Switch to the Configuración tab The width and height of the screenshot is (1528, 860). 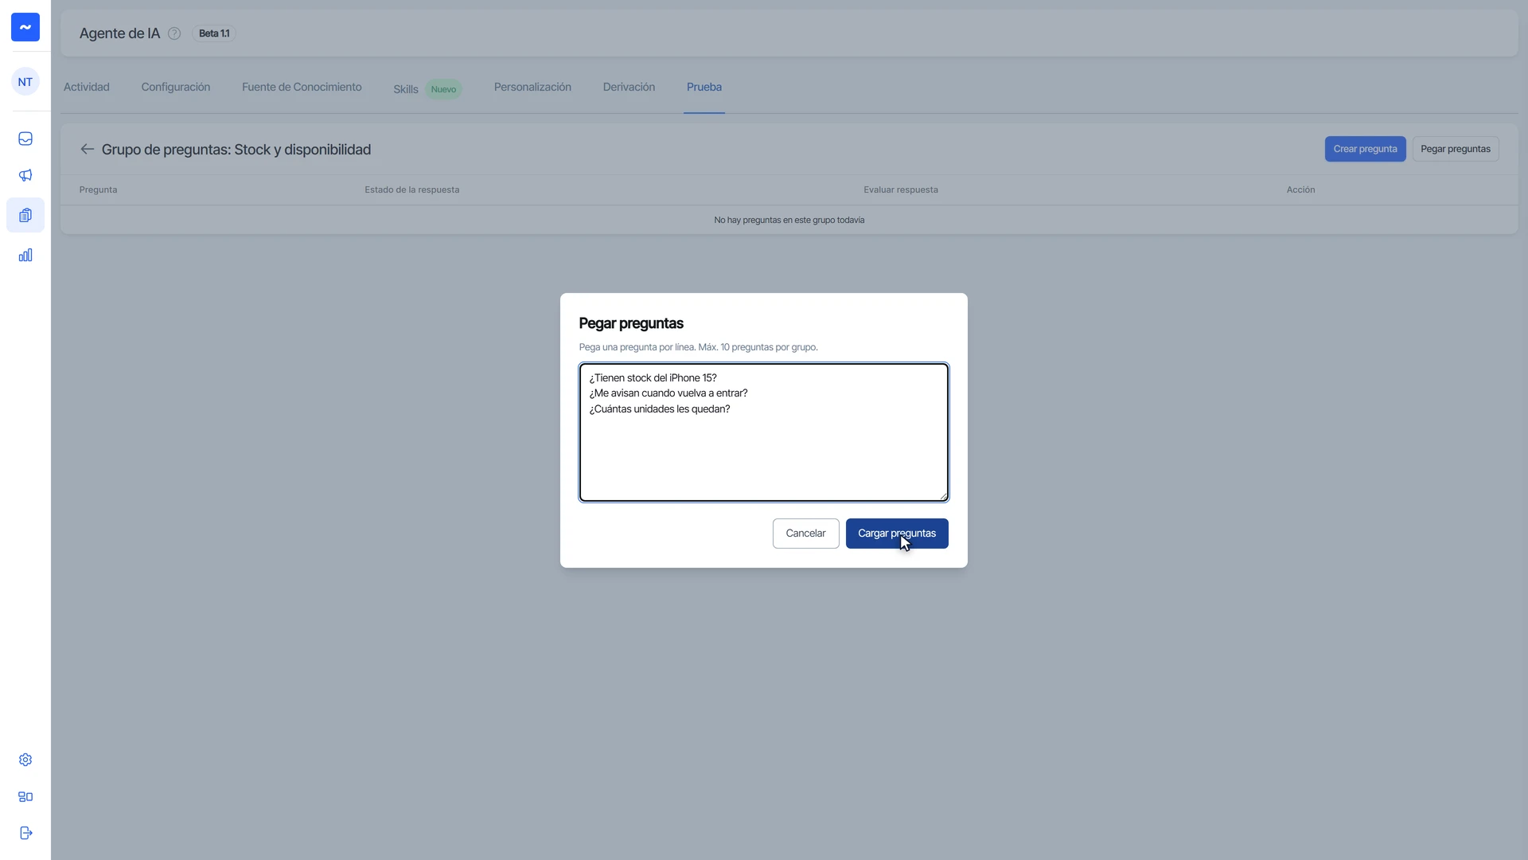click(x=176, y=87)
